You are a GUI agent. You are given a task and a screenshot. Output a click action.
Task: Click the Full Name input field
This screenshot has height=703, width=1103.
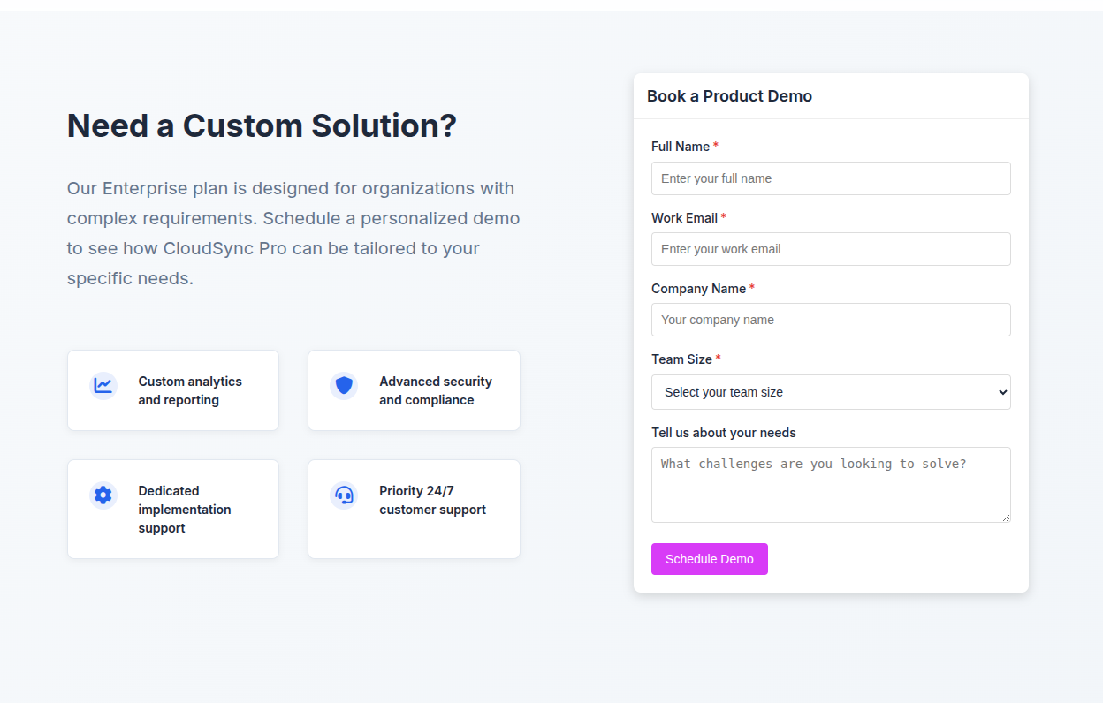click(x=831, y=178)
